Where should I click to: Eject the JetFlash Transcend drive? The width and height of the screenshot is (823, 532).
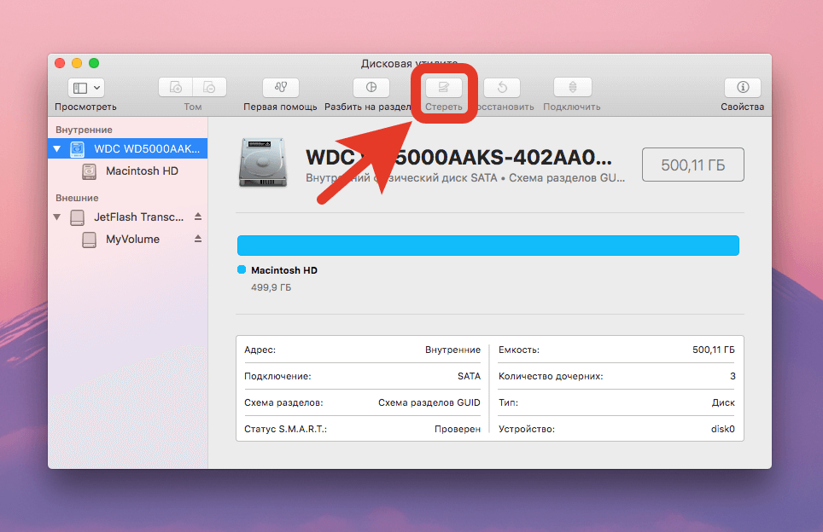(198, 217)
